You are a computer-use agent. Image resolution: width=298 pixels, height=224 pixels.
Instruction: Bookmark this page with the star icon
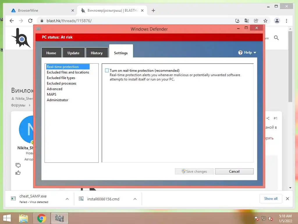[265, 21]
